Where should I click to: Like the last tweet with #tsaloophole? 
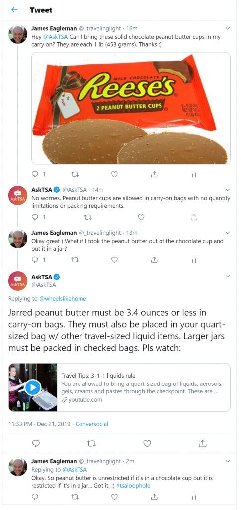114,497
